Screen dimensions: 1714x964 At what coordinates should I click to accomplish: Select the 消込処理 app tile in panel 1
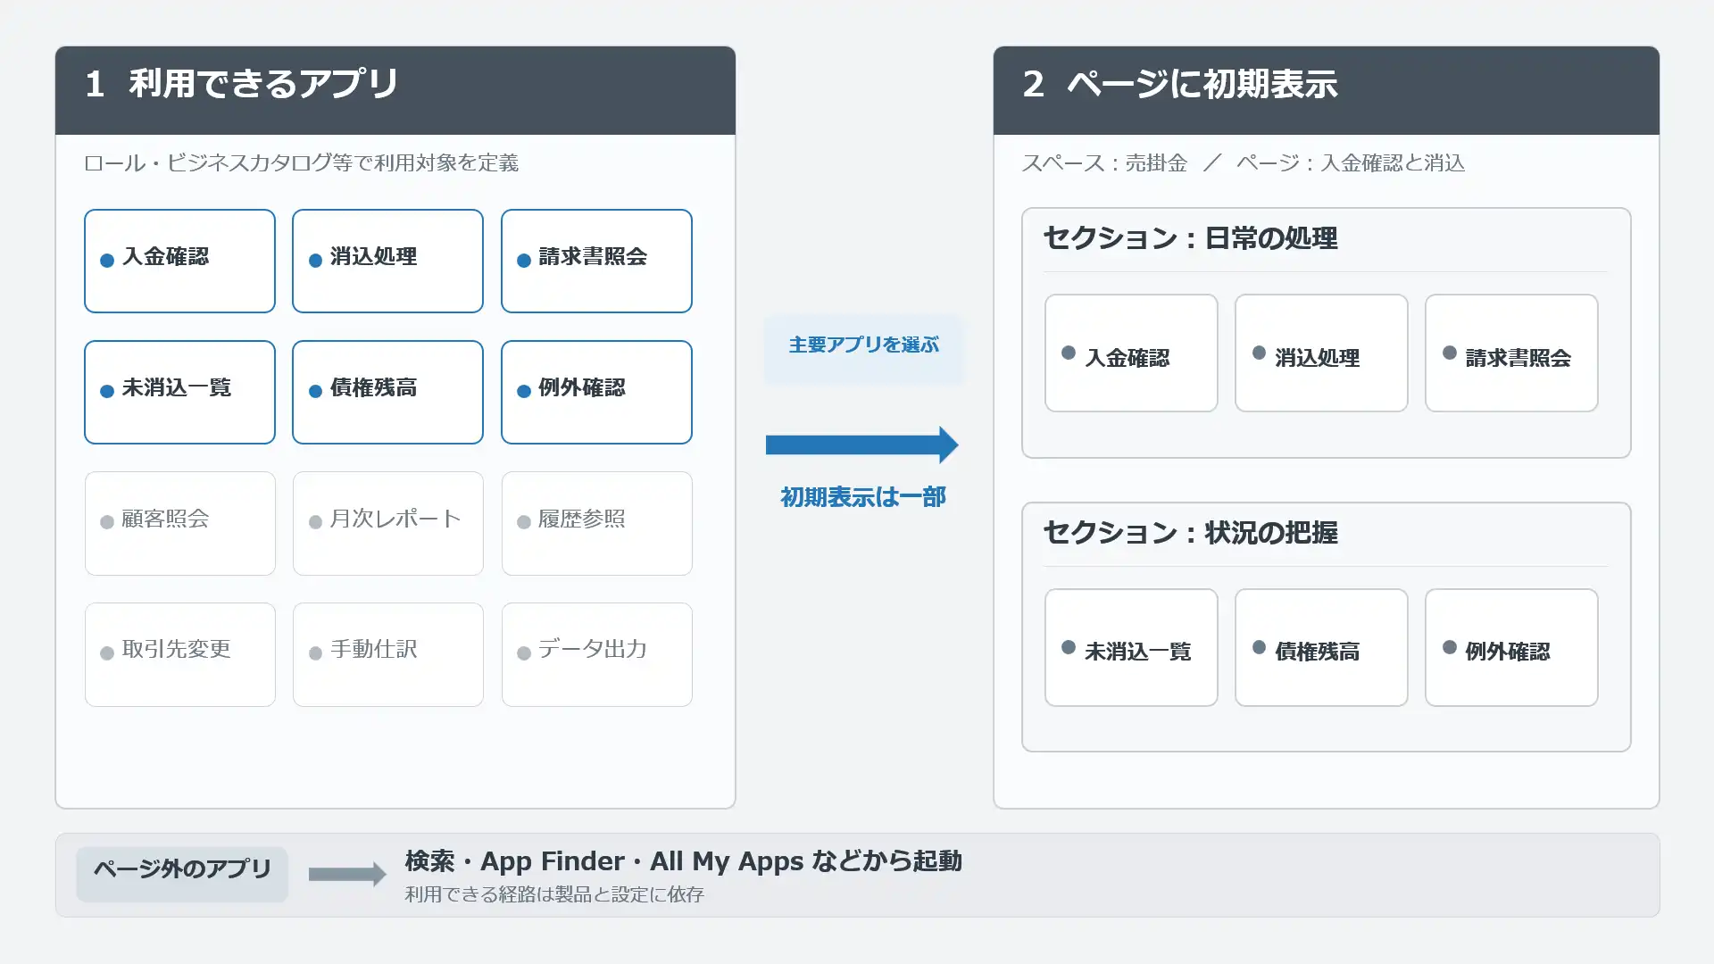point(387,261)
